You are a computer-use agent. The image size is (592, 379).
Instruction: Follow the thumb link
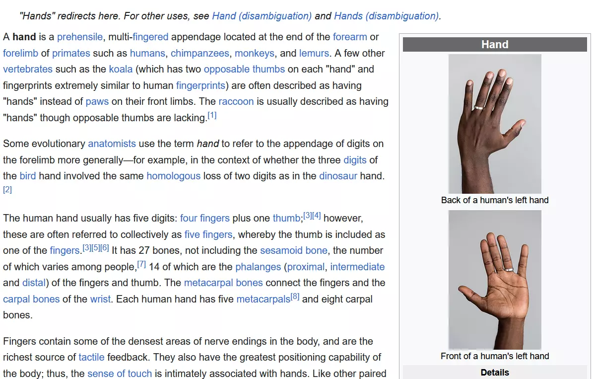286,218
